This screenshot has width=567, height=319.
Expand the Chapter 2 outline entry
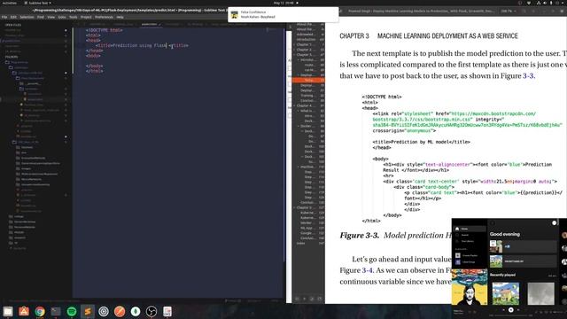pyautogui.click(x=295, y=50)
